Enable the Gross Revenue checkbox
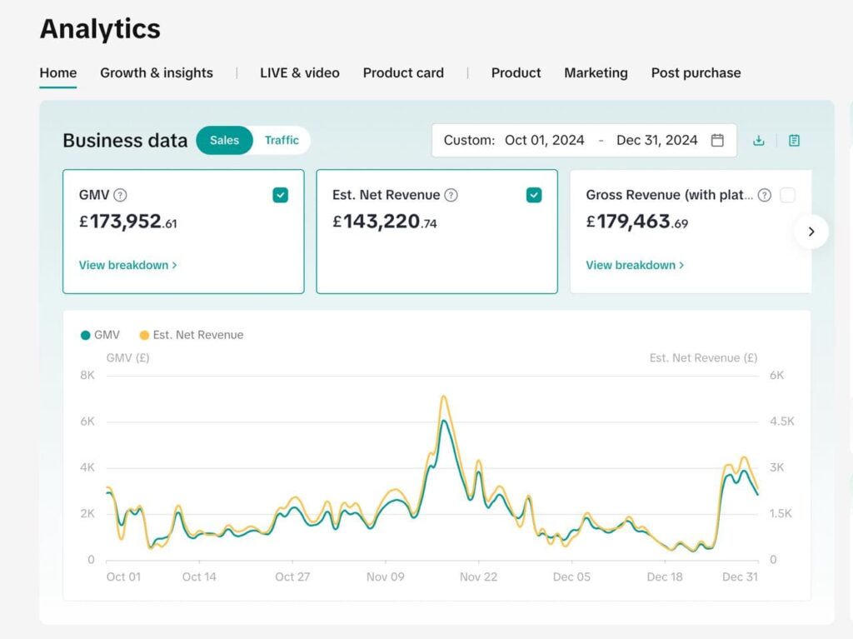This screenshot has width=853, height=639. 787,195
